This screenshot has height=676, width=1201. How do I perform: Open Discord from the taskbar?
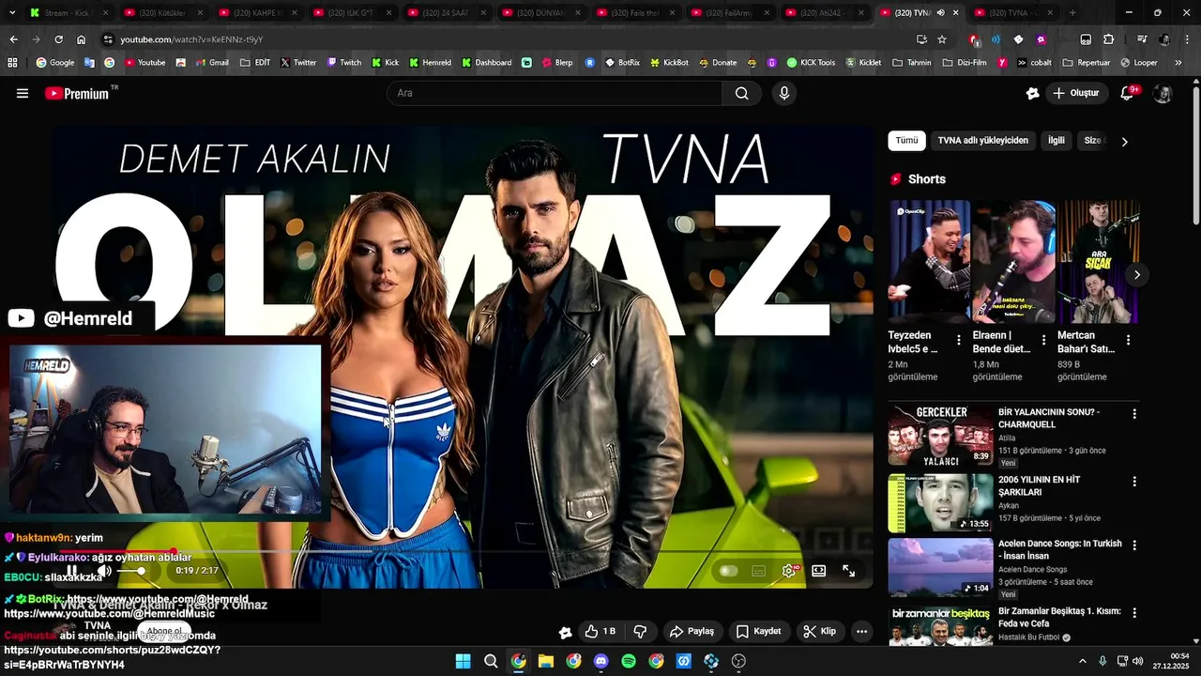(x=601, y=661)
